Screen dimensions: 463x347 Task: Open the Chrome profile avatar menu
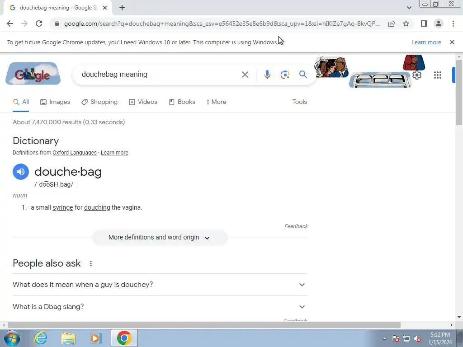pyautogui.click(x=439, y=23)
